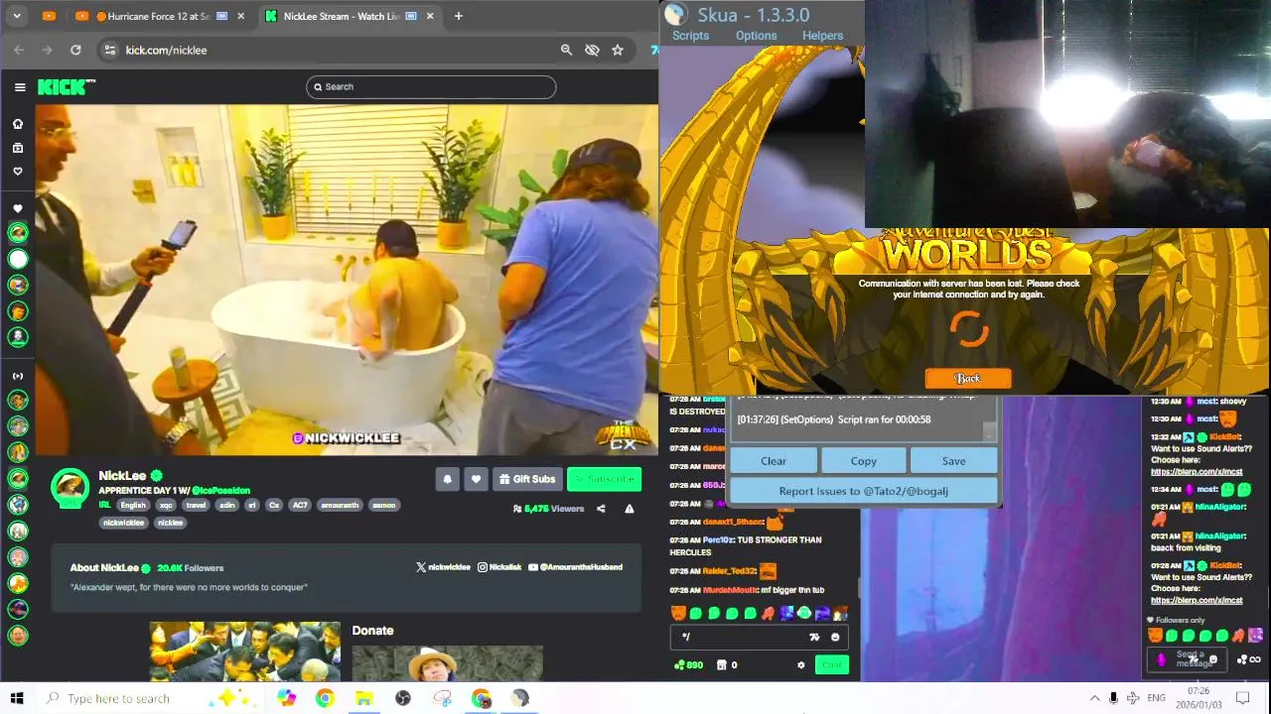The image size is (1271, 714).
Task: Open the Options menu in Skua
Action: (x=756, y=36)
